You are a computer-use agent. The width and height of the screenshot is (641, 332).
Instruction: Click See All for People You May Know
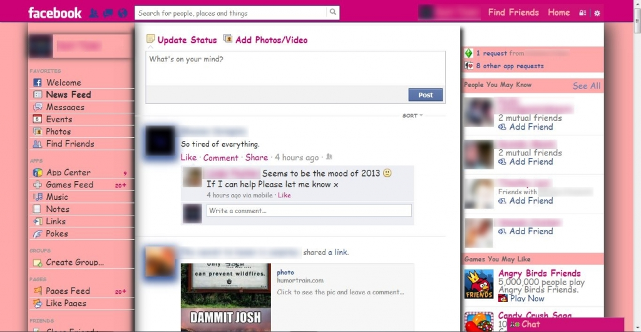pos(587,86)
